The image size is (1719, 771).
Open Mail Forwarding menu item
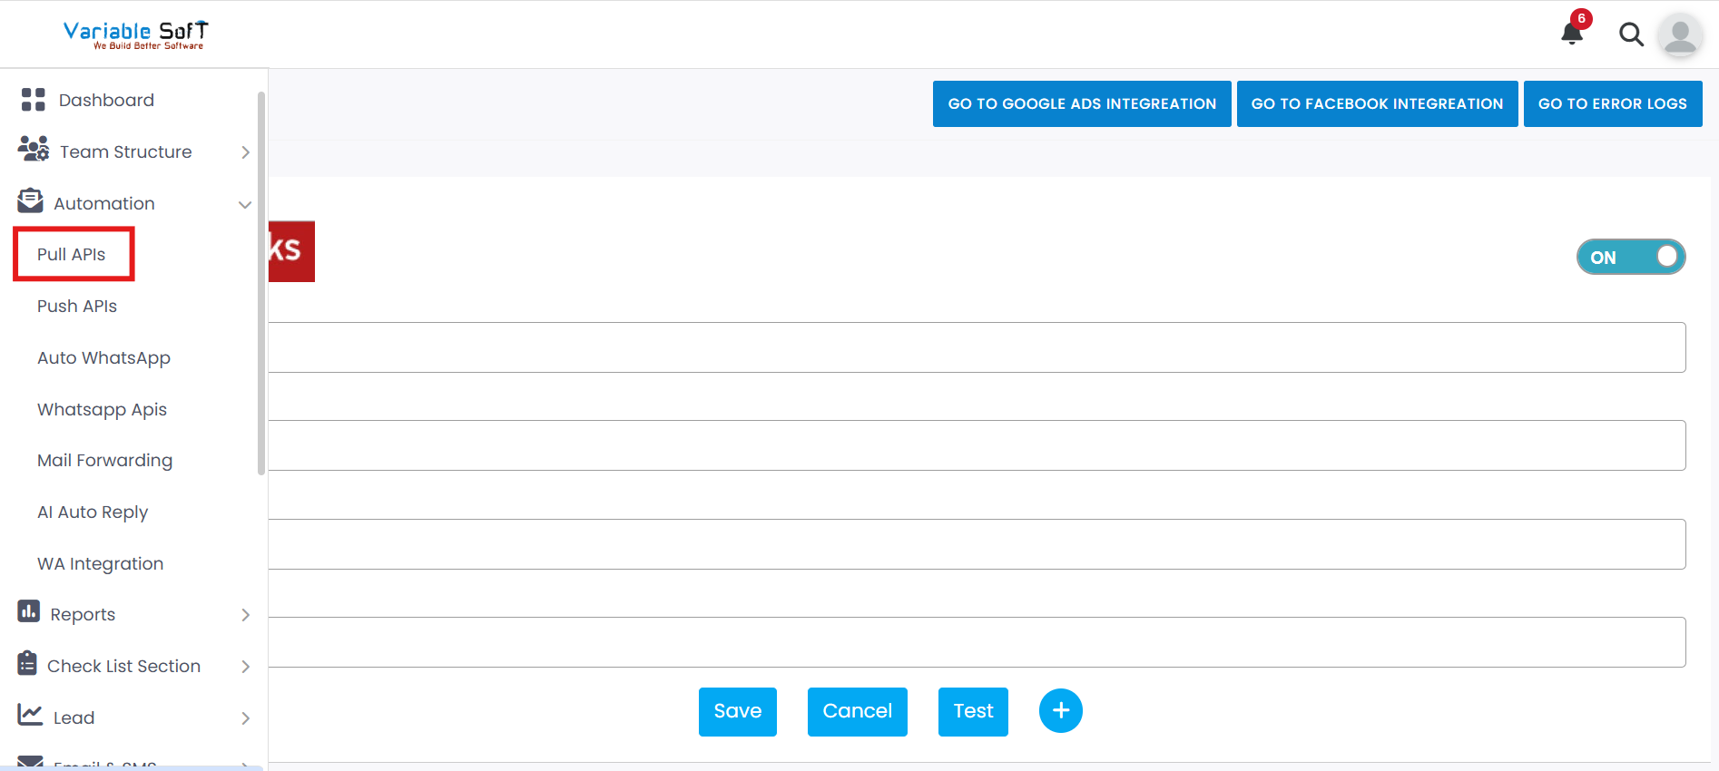point(104,461)
